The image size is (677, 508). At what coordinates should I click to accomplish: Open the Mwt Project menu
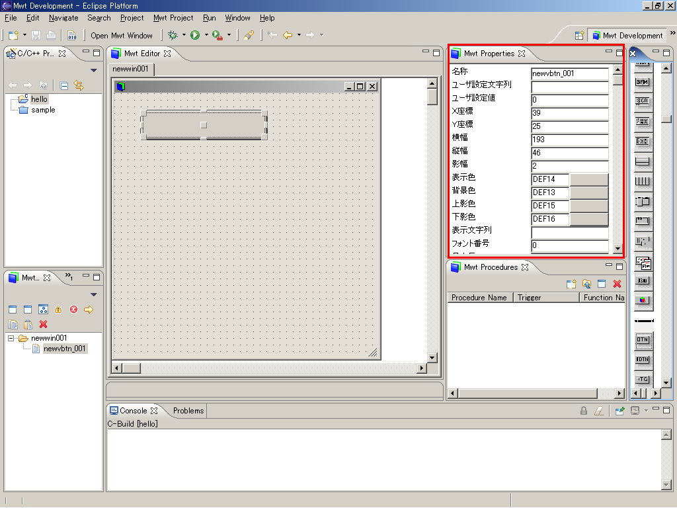173,18
